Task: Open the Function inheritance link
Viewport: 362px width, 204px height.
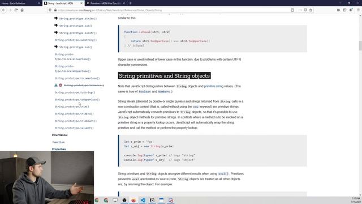Action: click(x=58, y=142)
